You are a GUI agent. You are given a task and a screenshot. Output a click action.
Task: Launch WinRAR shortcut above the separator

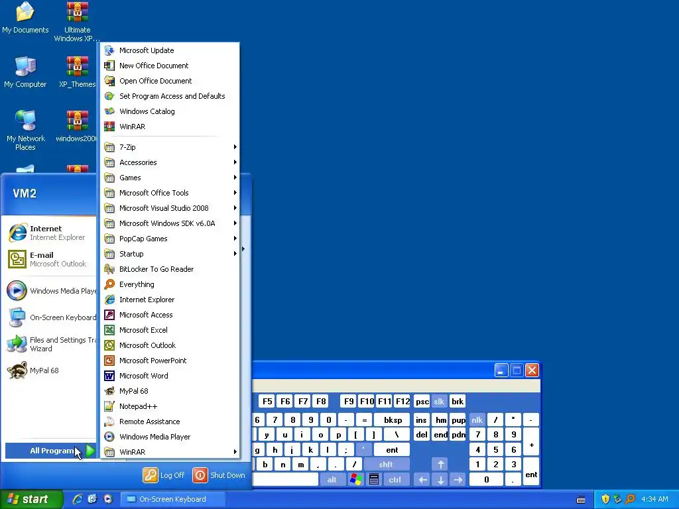tap(170, 127)
